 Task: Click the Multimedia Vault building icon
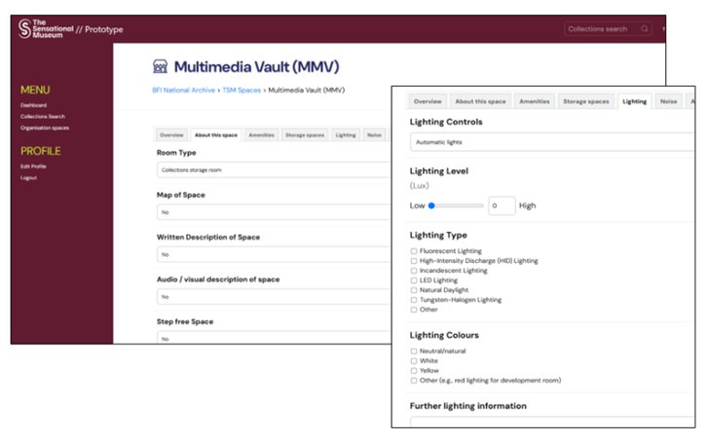pos(161,66)
